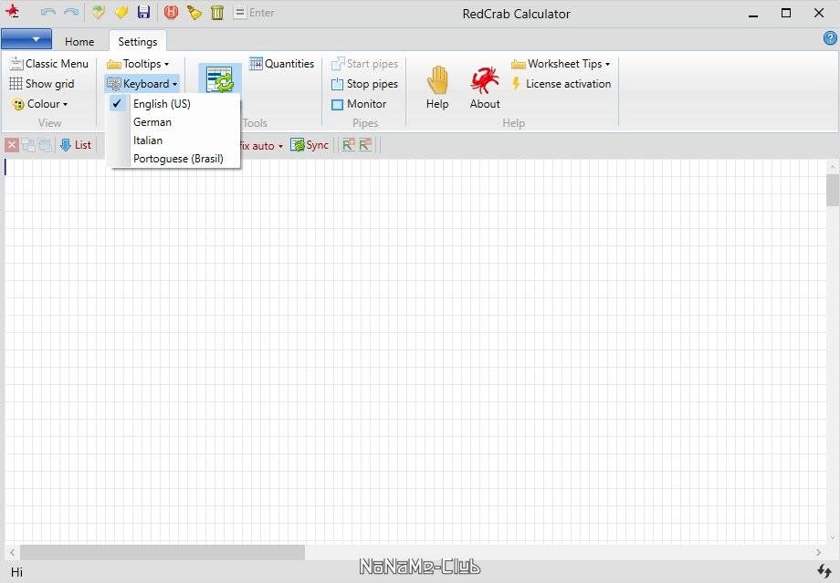Screen dimensions: 840x583
Task: Click the yellow tag icon in title bar
Action: [121, 12]
